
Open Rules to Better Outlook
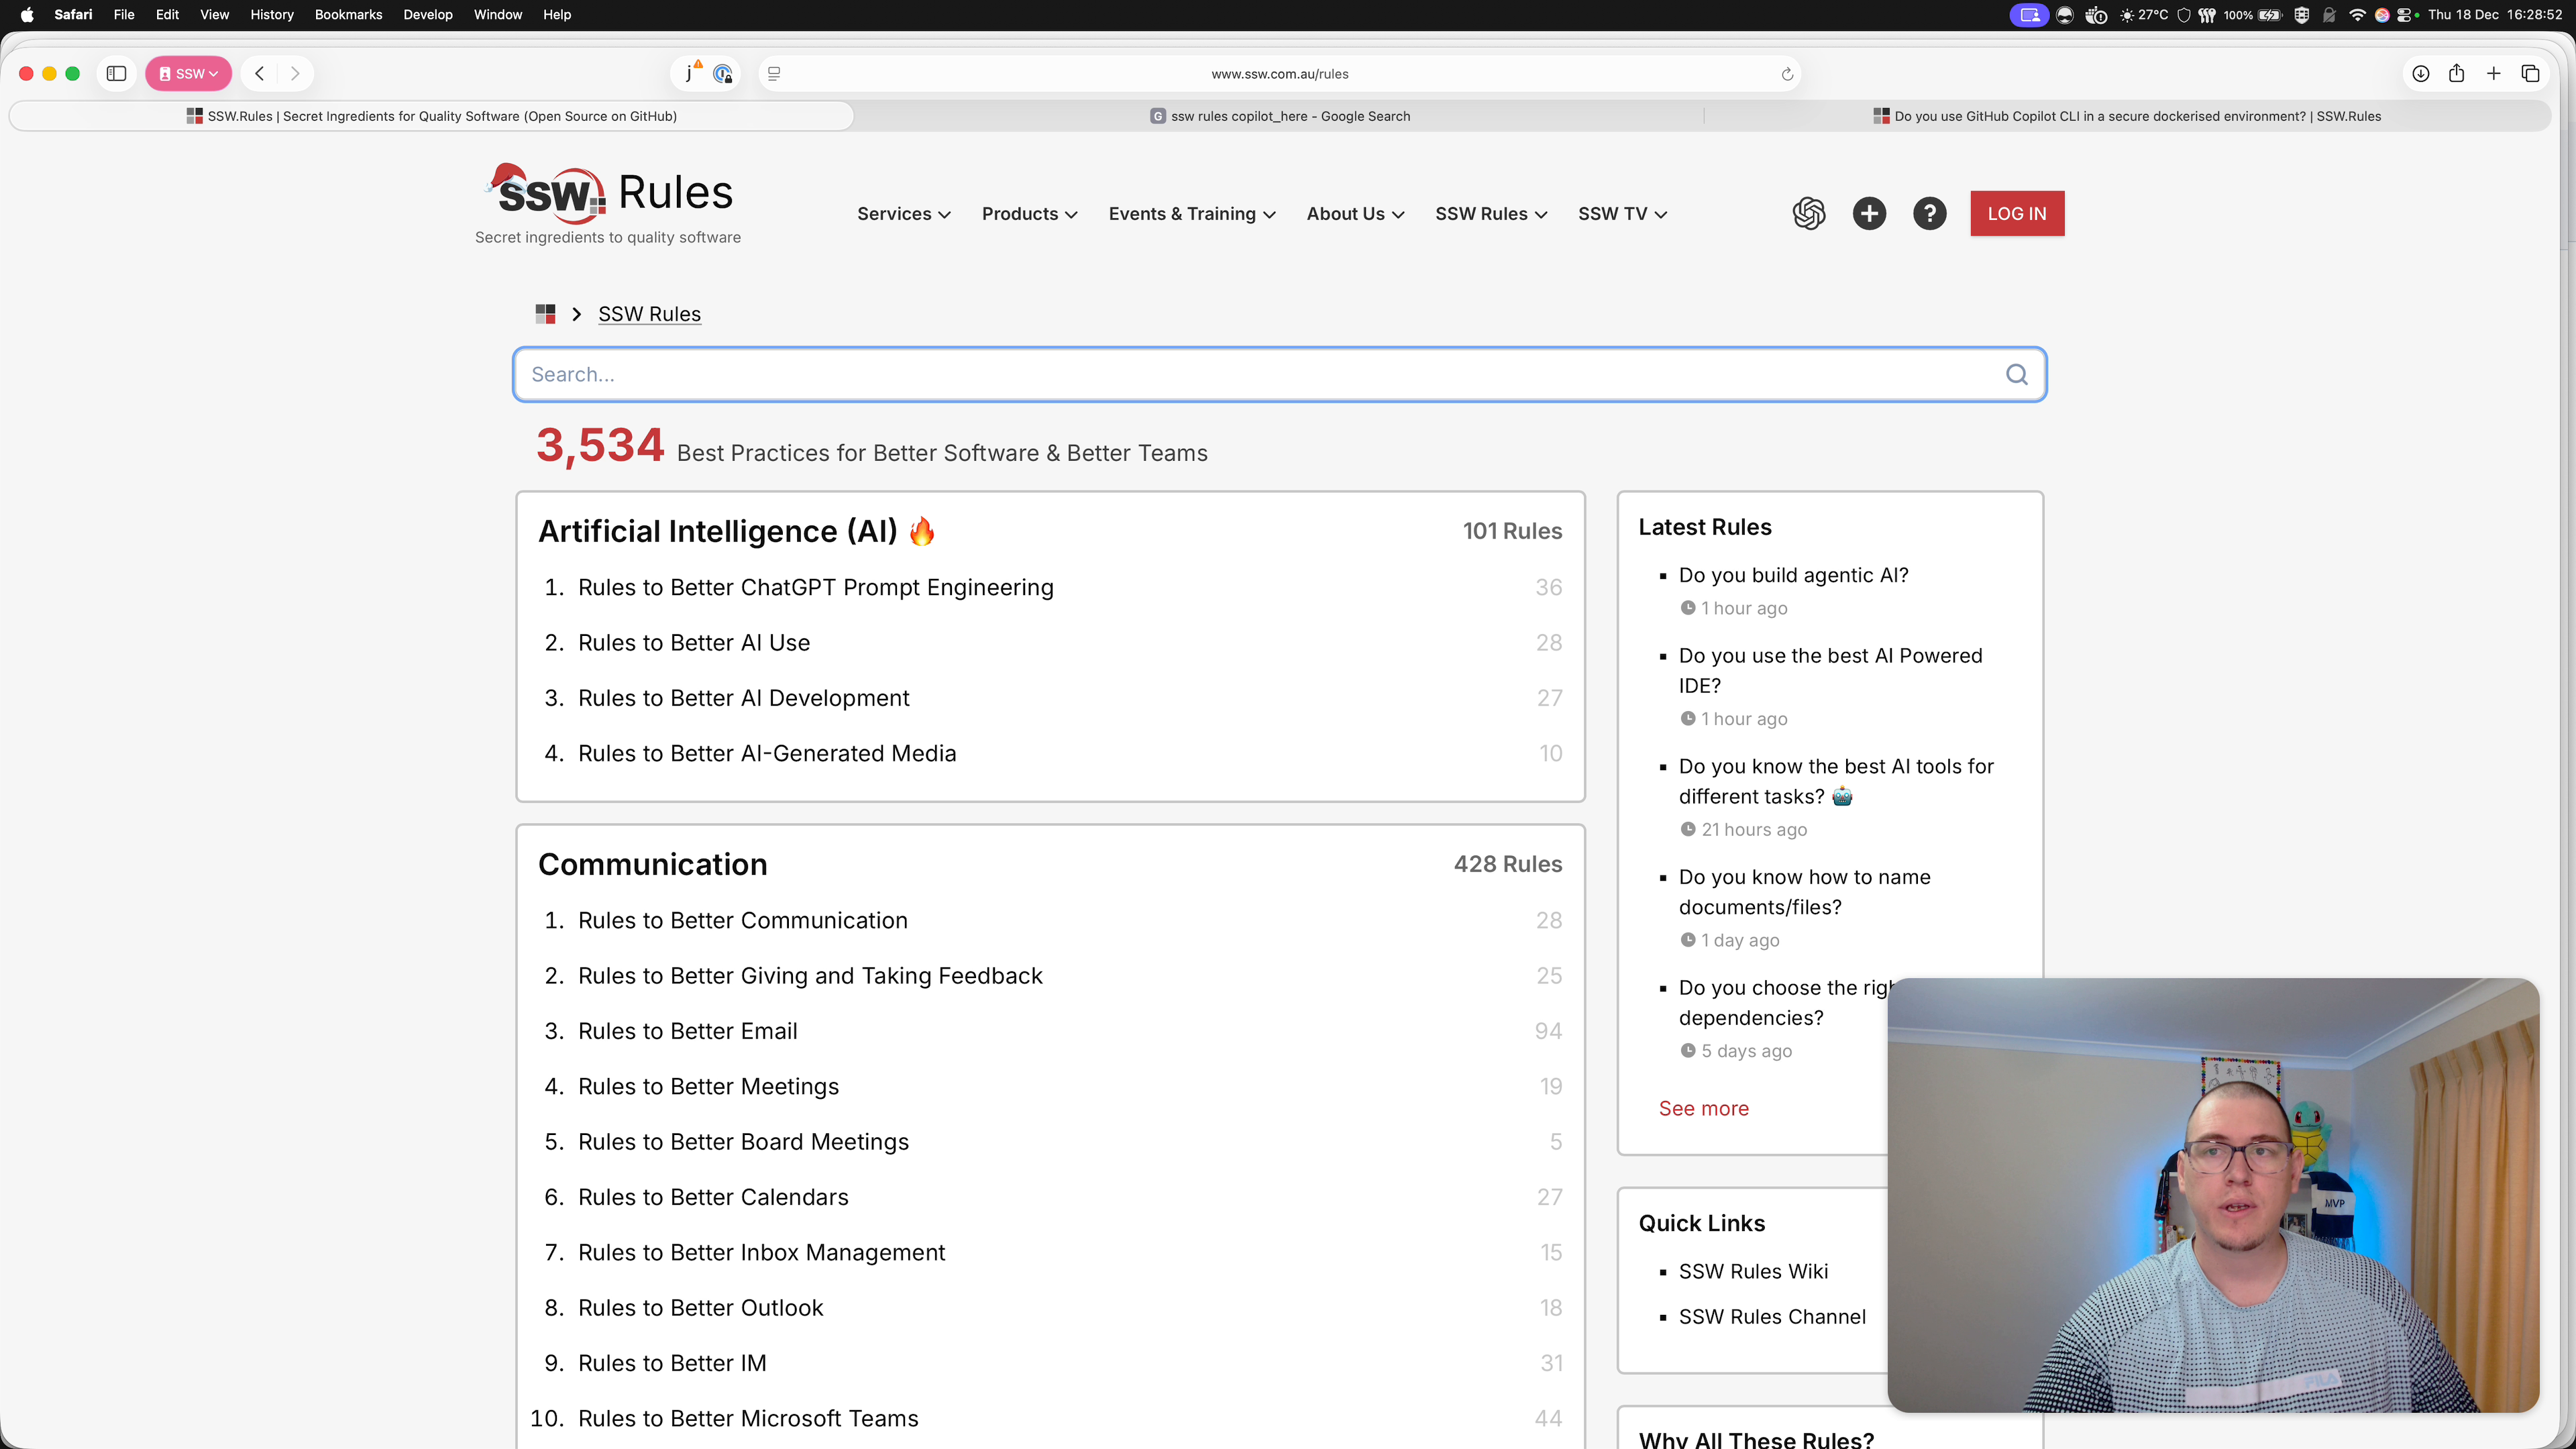pyautogui.click(x=701, y=1308)
